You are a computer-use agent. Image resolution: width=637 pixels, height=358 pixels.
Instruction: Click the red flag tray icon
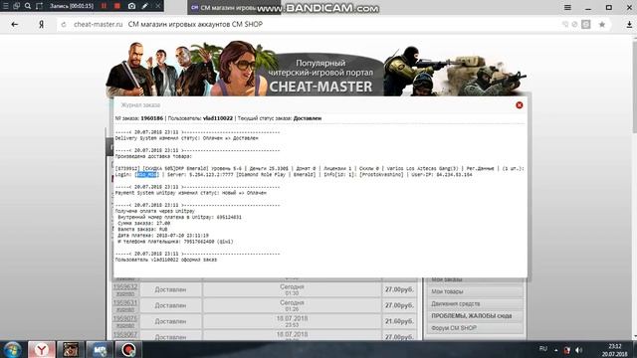click(567, 350)
